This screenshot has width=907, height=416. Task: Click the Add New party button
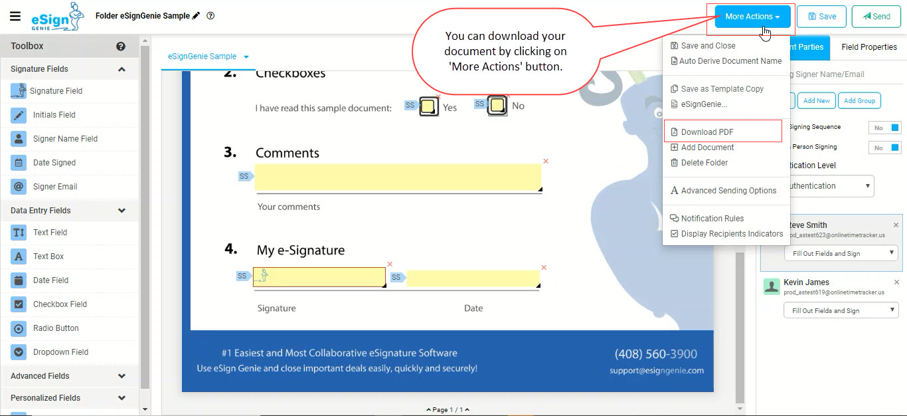816,101
